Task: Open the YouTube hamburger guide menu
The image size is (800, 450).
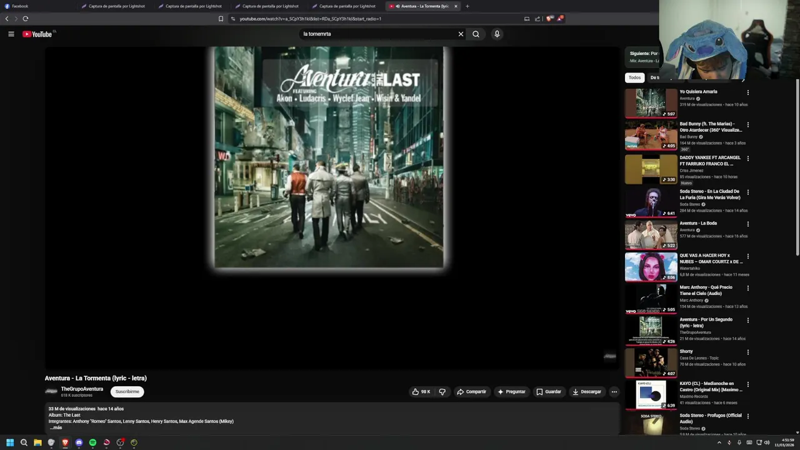Action: pyautogui.click(x=11, y=34)
